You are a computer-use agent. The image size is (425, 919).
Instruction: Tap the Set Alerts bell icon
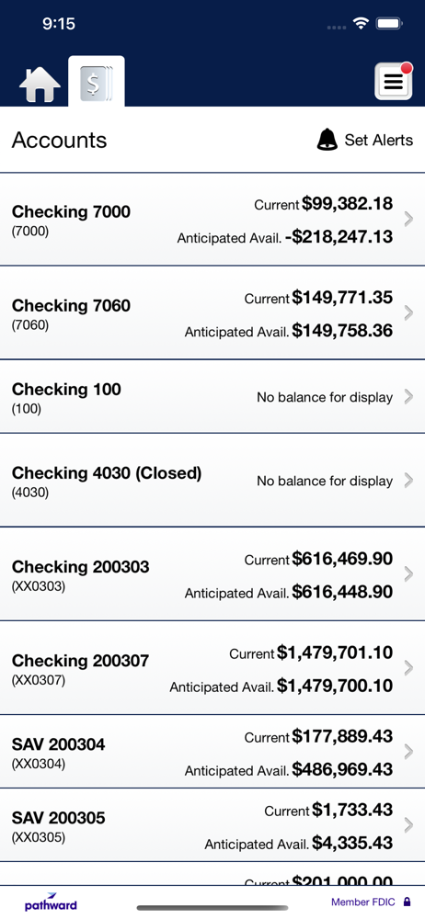pyautogui.click(x=327, y=140)
